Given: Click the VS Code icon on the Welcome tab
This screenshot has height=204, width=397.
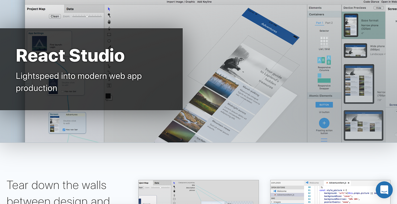Looking at the screenshot, I should click(307, 183).
